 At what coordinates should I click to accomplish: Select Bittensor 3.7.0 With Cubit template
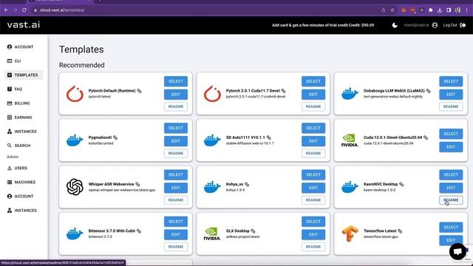click(x=176, y=222)
